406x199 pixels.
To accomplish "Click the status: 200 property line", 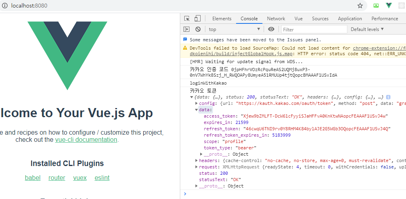I will [x=213, y=173].
